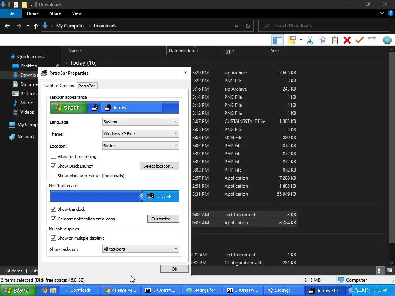
Task: Expand hidden tray icons arrow on taskbar
Action: (x=351, y=290)
